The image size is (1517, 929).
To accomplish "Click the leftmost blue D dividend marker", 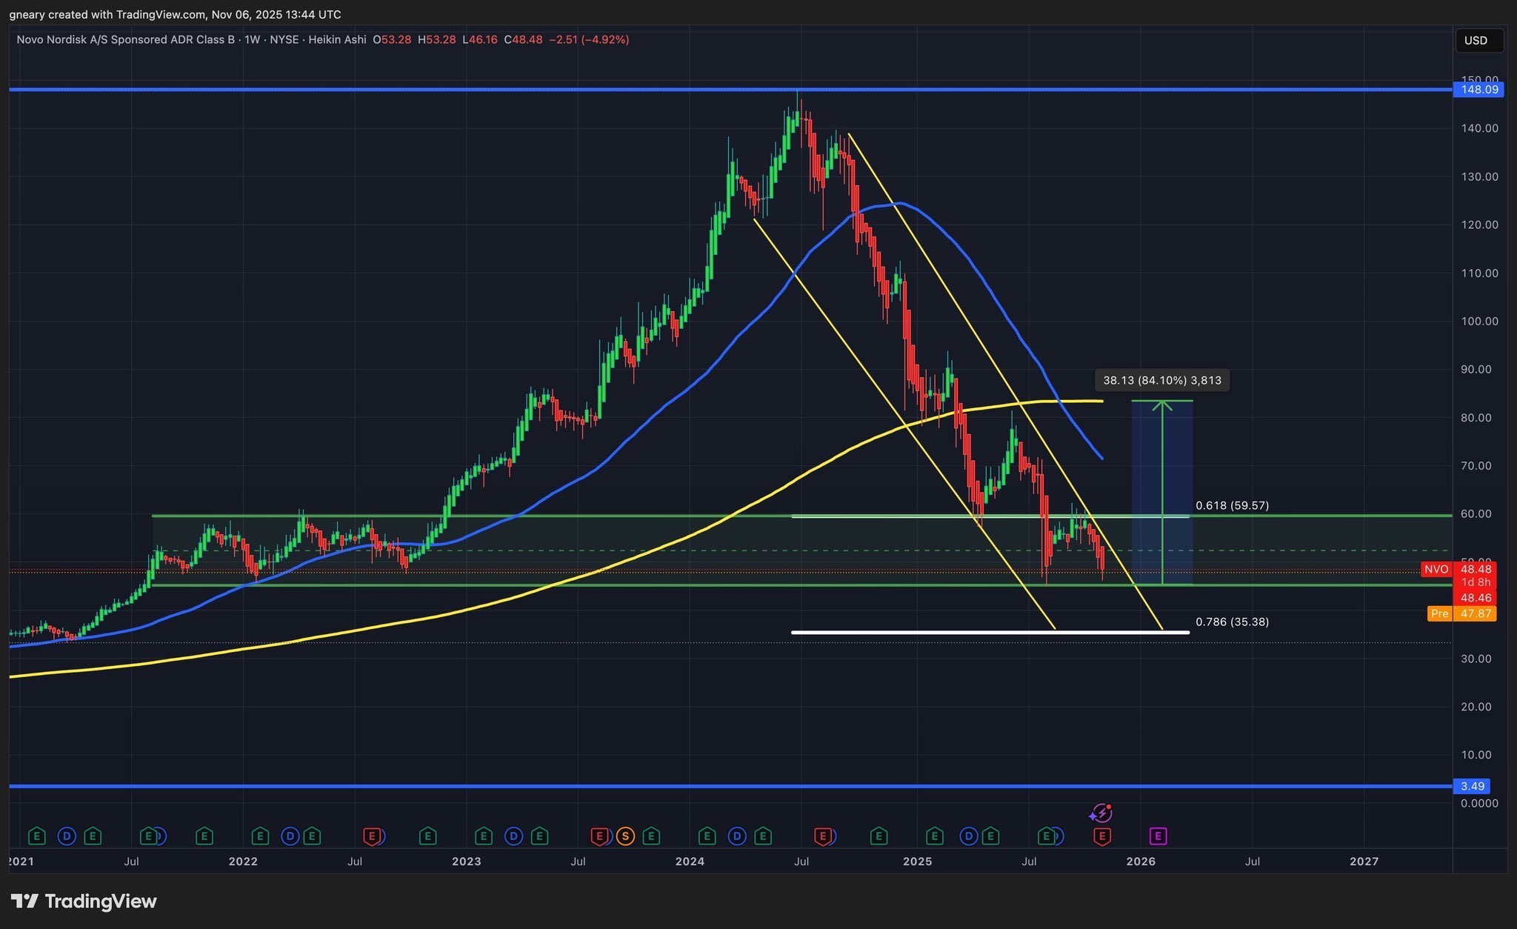I will [x=67, y=836].
